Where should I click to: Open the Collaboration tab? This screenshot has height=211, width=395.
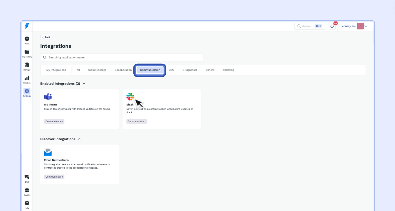pyautogui.click(x=123, y=70)
